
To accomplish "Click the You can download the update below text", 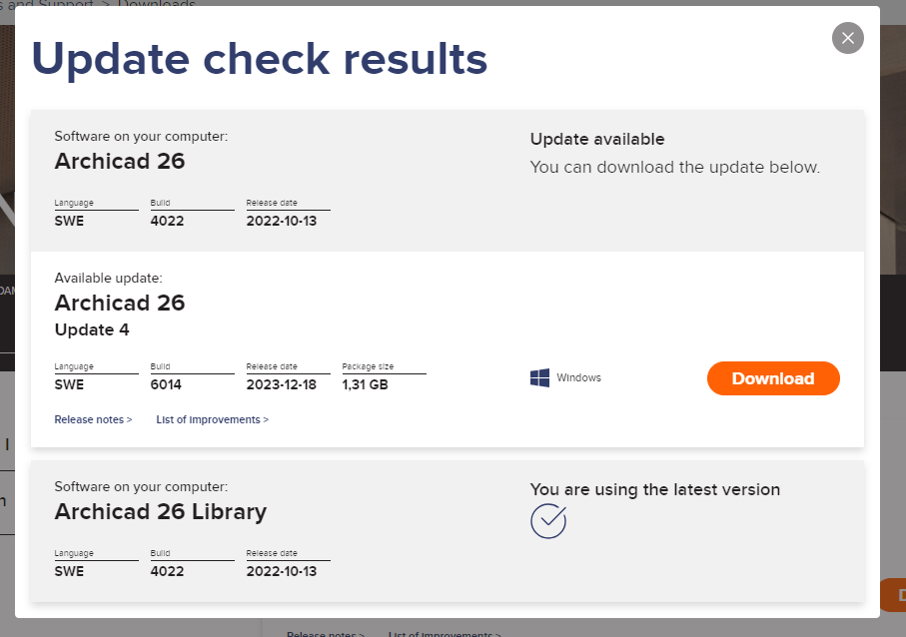I will pyautogui.click(x=674, y=167).
